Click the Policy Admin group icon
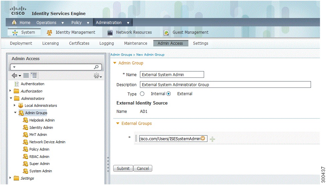Image resolution: width=327 pixels, height=185 pixels. click(25, 149)
